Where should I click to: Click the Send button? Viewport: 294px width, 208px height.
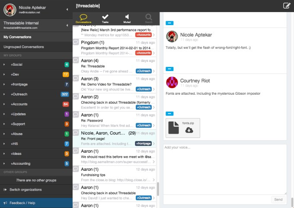coord(278,199)
